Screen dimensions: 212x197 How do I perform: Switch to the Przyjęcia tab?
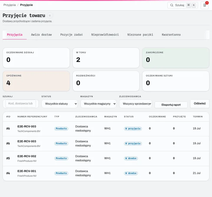pyautogui.click(x=15, y=35)
